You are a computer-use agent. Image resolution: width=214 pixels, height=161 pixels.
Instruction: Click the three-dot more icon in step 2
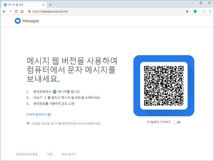45,98
